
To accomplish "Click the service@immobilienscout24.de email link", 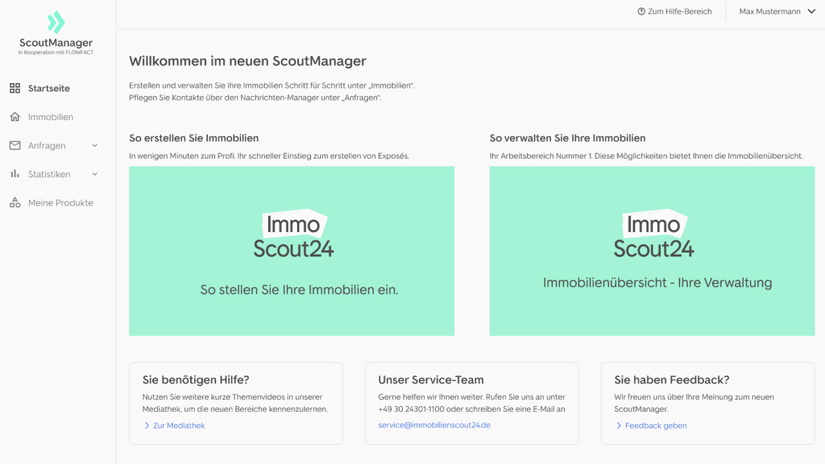I will point(434,425).
